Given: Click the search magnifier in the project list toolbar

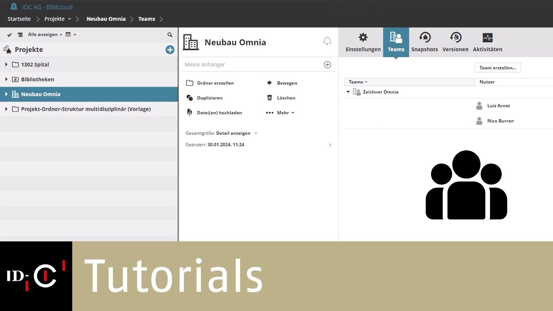Looking at the screenshot, I should 170,35.
